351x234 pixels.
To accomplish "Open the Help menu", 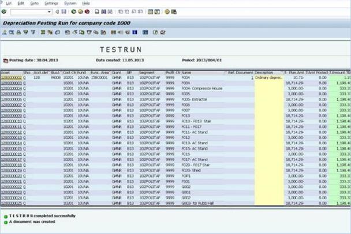I will (86, 3).
